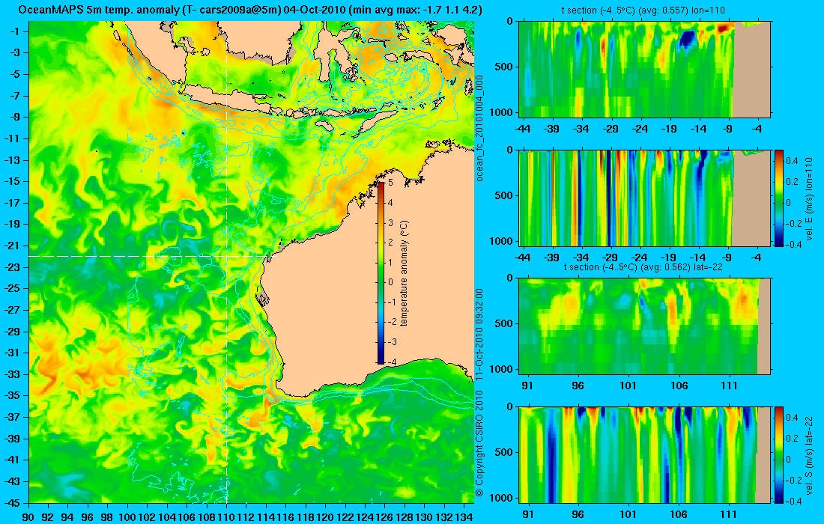This screenshot has height=524, width=824.
Task: Open the vel. E lon=110 section plot
Action: [x=644, y=198]
